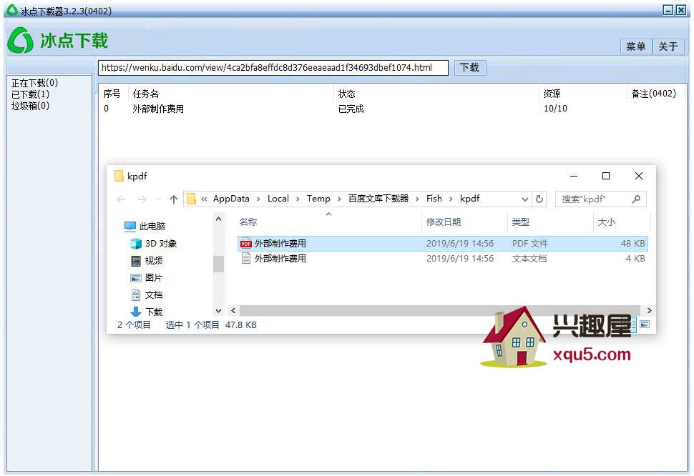694x476 pixels.
Task: Switch to large icons view button
Action: 645,324
